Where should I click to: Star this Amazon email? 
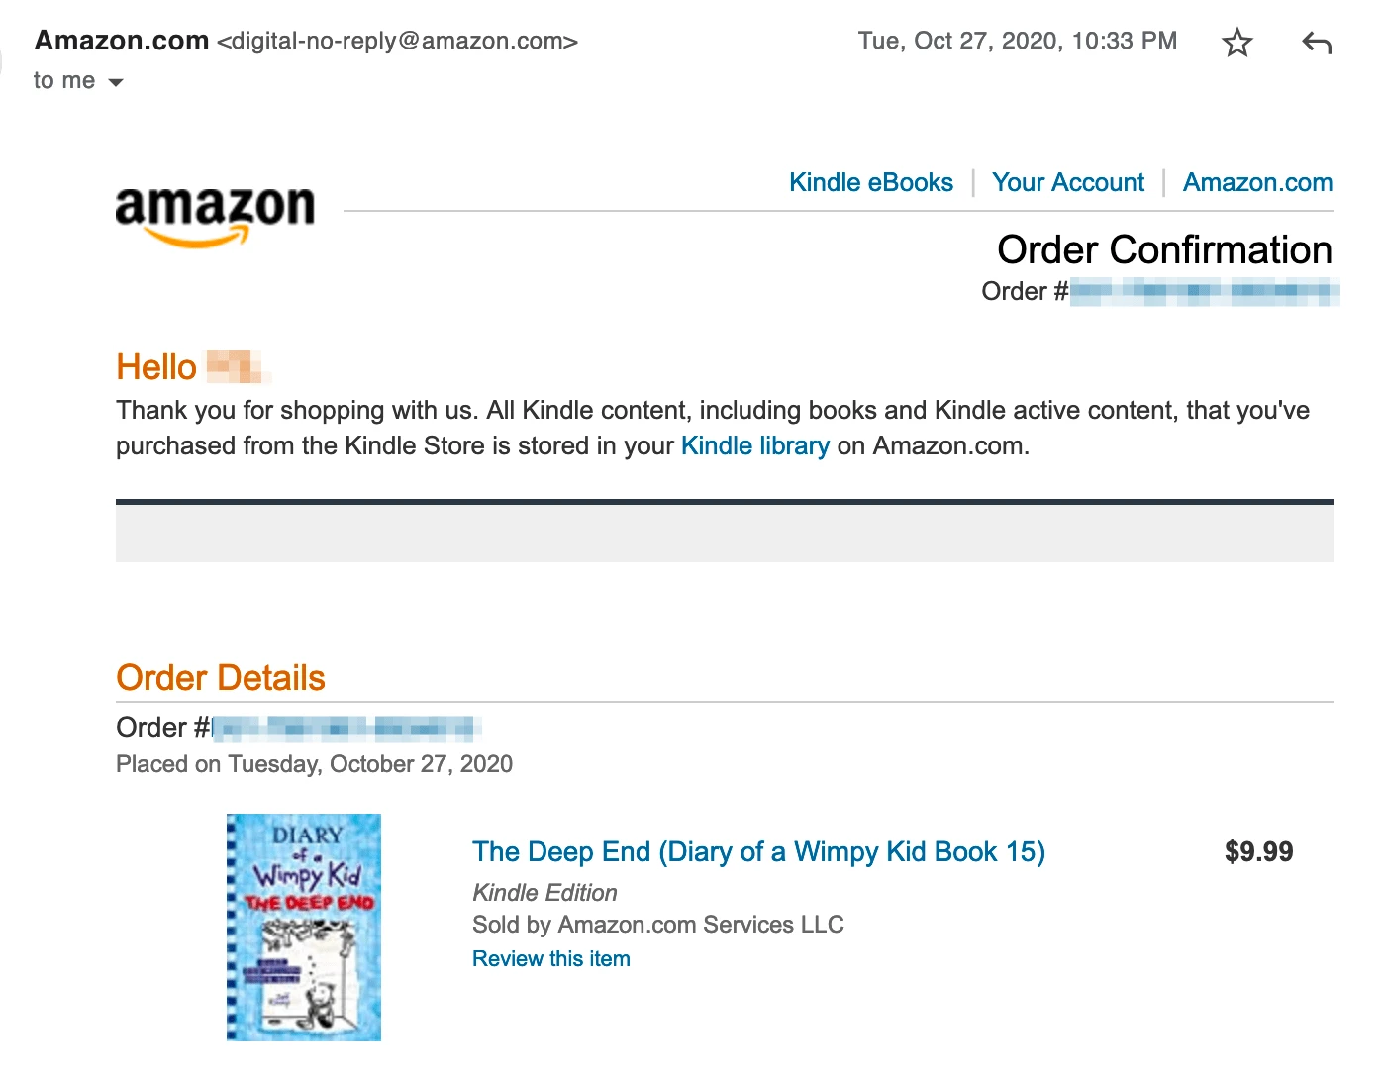[1236, 43]
